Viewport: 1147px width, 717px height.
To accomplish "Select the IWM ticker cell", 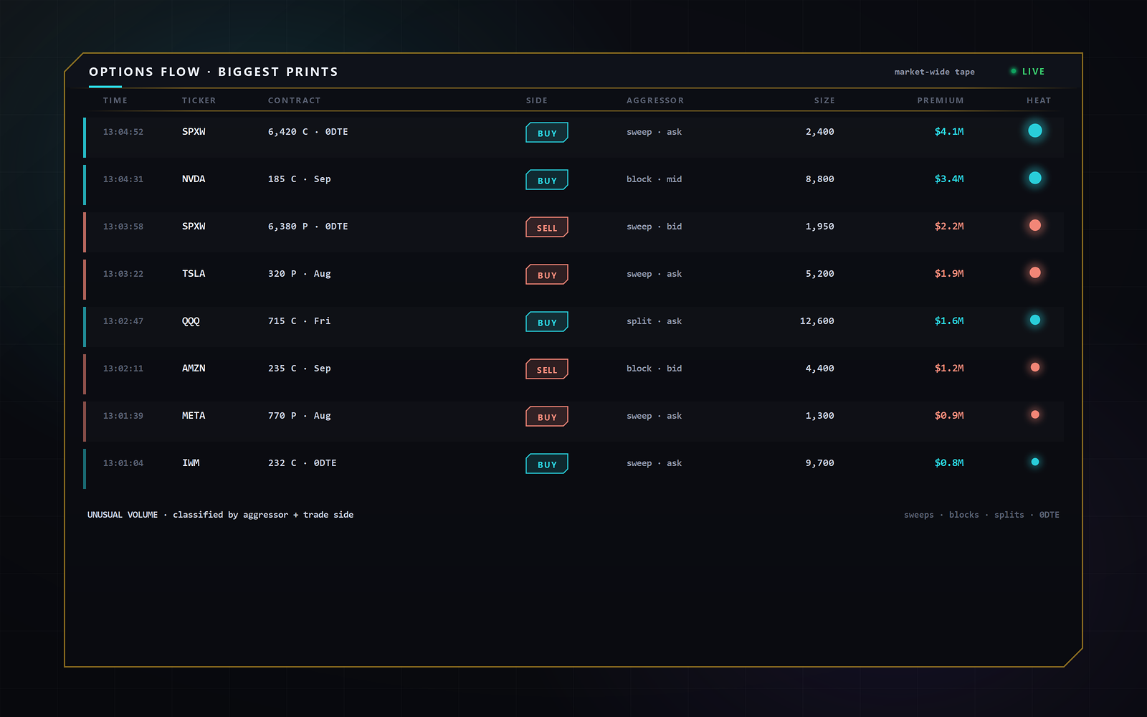I will [x=191, y=463].
